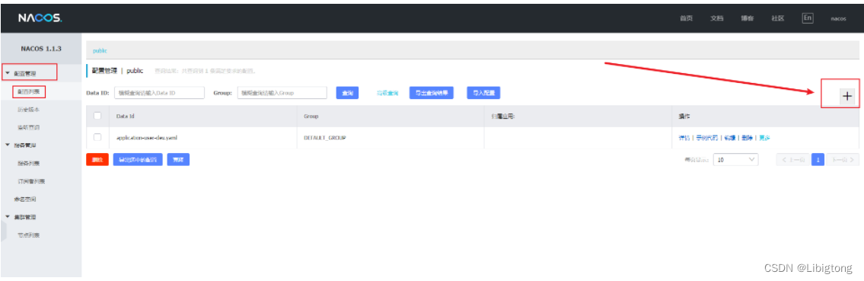
Task: Open 配置列表 in the sidebar
Action: click(29, 91)
